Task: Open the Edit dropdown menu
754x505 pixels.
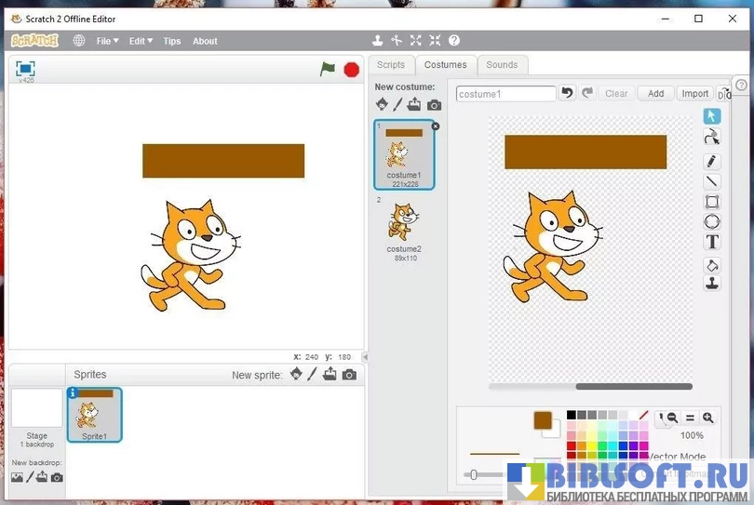Action: tap(140, 41)
